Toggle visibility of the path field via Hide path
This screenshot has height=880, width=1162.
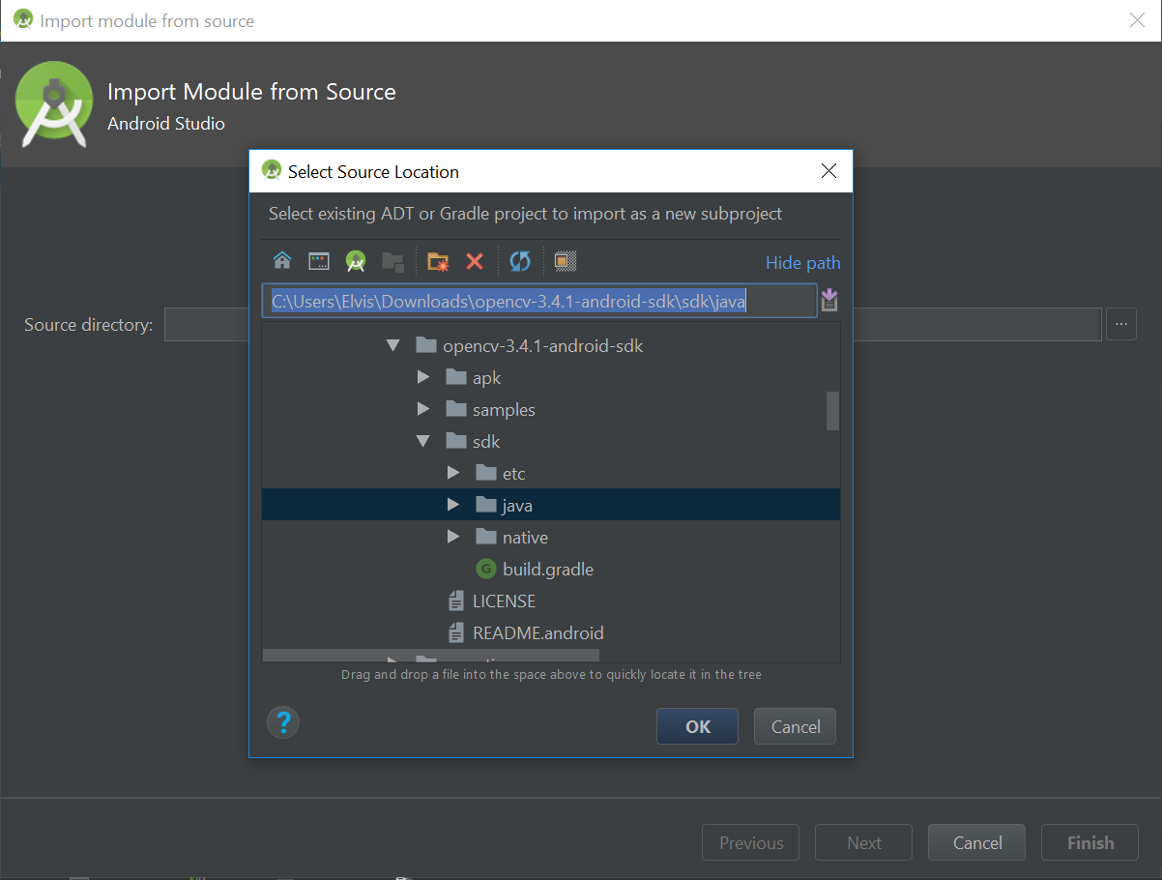click(x=802, y=262)
